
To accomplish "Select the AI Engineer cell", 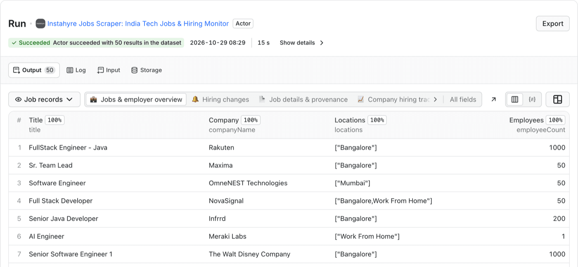I will pyautogui.click(x=47, y=236).
